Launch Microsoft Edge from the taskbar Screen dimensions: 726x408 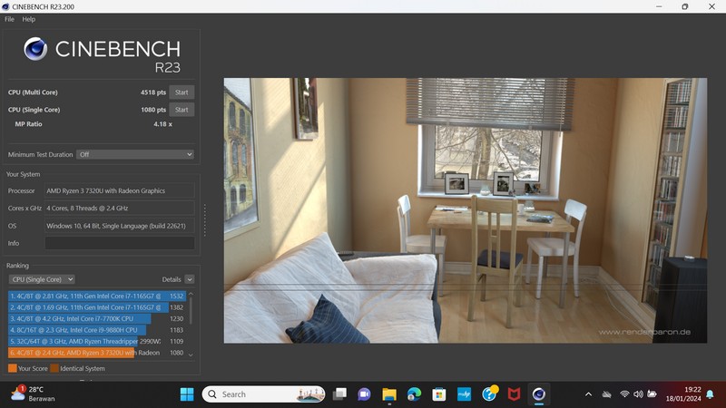click(414, 393)
